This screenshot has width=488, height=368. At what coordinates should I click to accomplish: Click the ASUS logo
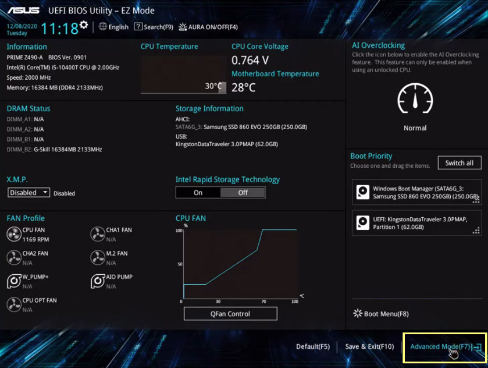24,10
